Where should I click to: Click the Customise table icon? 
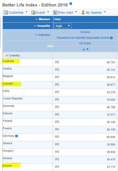(6, 13)
